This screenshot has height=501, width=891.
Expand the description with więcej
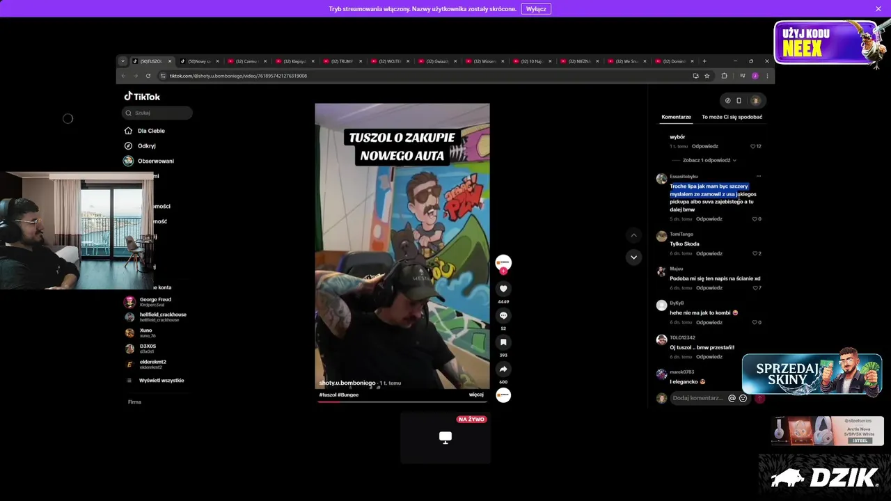tap(476, 395)
